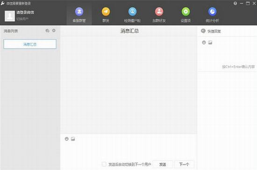Image resolution: width=257 pixels, height=170 pixels.
Task: Open the 群发 mass-send paper plane icon
Action: coord(106,12)
